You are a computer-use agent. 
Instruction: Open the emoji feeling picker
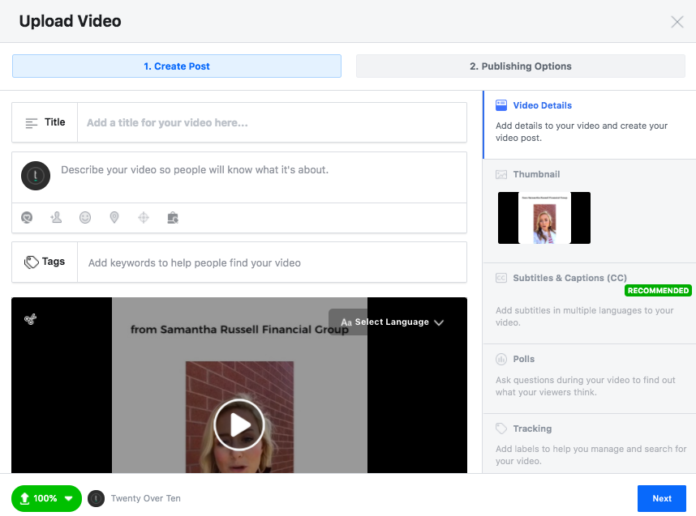[x=85, y=218]
